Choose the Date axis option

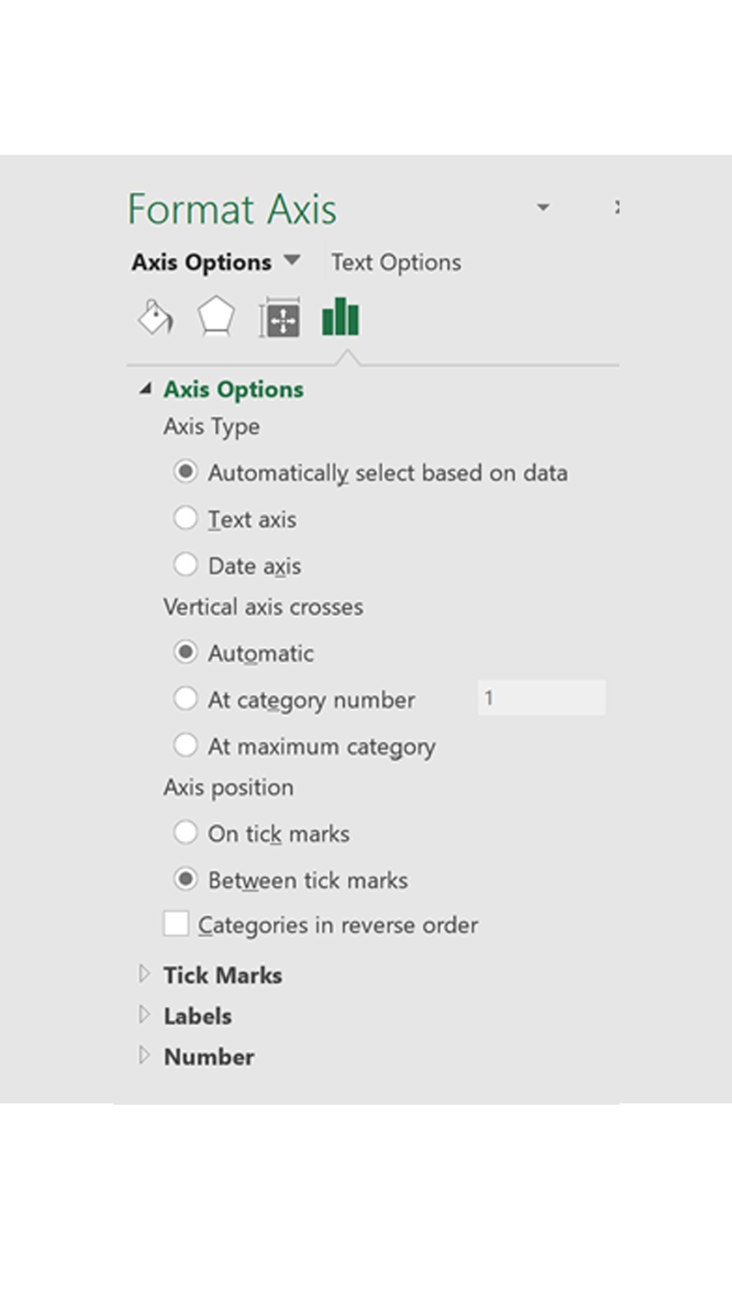(185, 564)
